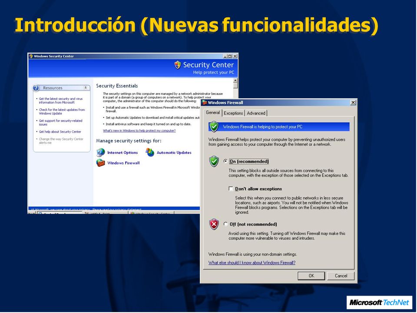417x313 pixels.
Task: Click Windows Firewall is helping to protect banner text
Action: 262,127
